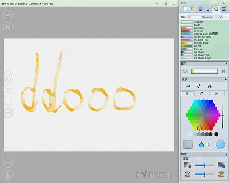Open the crop tool tab
Screen dimensions: 230x183
tap(192, 9)
